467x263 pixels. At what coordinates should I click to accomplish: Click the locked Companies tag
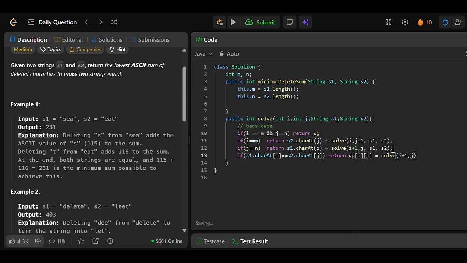[85, 49]
